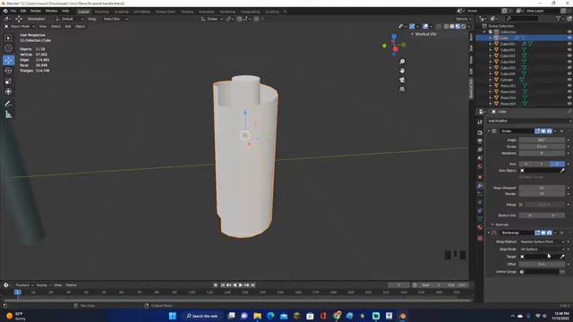This screenshot has height=322, width=573.
Task: Select Z axis in Screw modifier
Action: click(557, 164)
